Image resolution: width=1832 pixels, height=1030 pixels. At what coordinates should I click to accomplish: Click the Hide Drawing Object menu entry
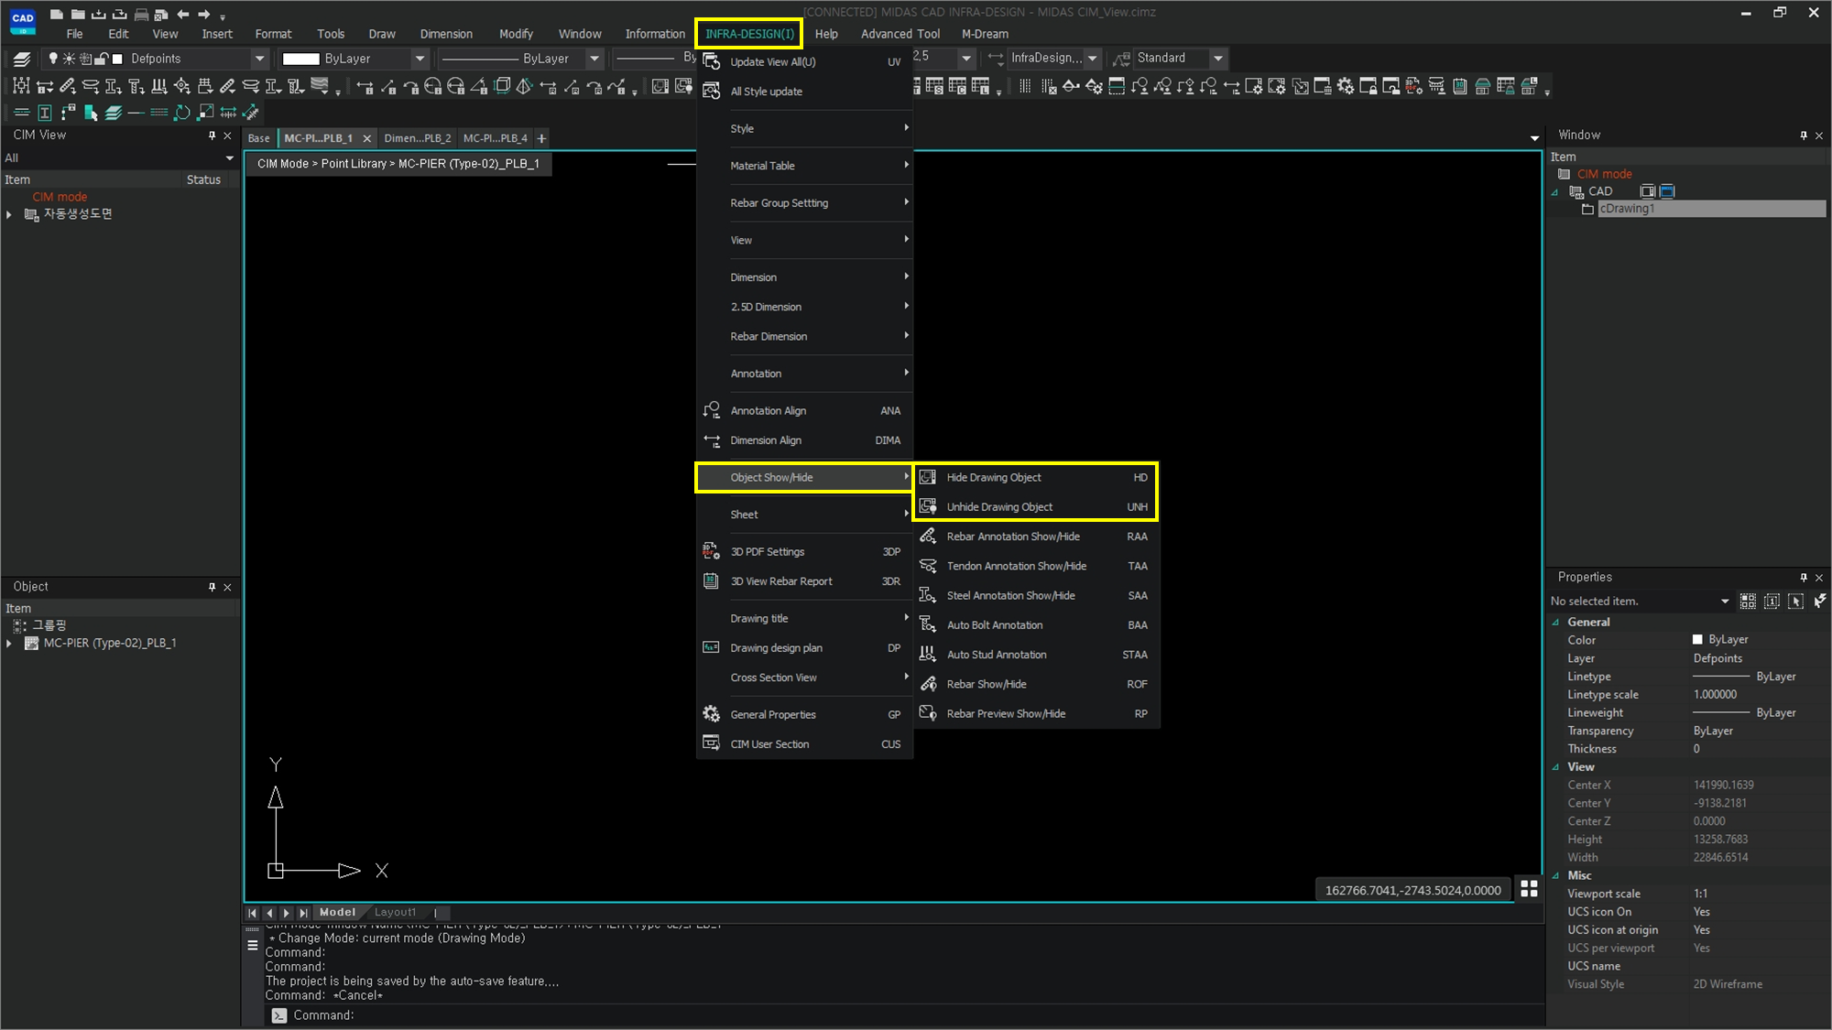tap(994, 477)
